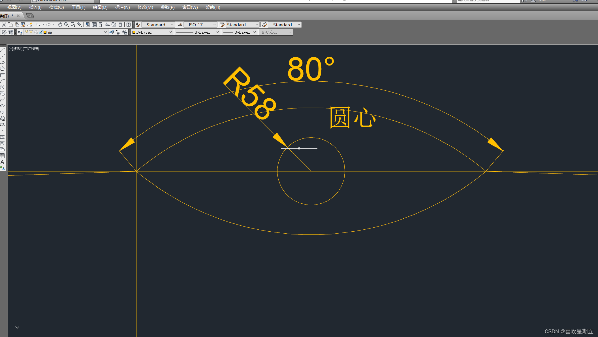Viewport: 598px width, 337px height.
Task: Select the Line draw tool
Action: [x=2, y=50]
